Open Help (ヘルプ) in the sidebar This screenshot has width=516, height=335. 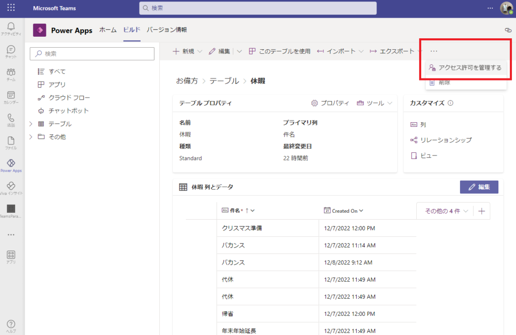11,326
